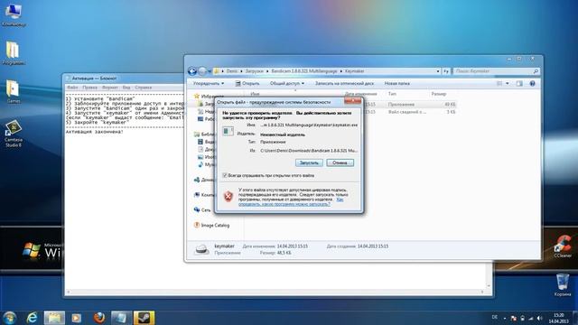Click the Action Center flag tray icon
The height and width of the screenshot is (325, 578).
(x=514, y=318)
